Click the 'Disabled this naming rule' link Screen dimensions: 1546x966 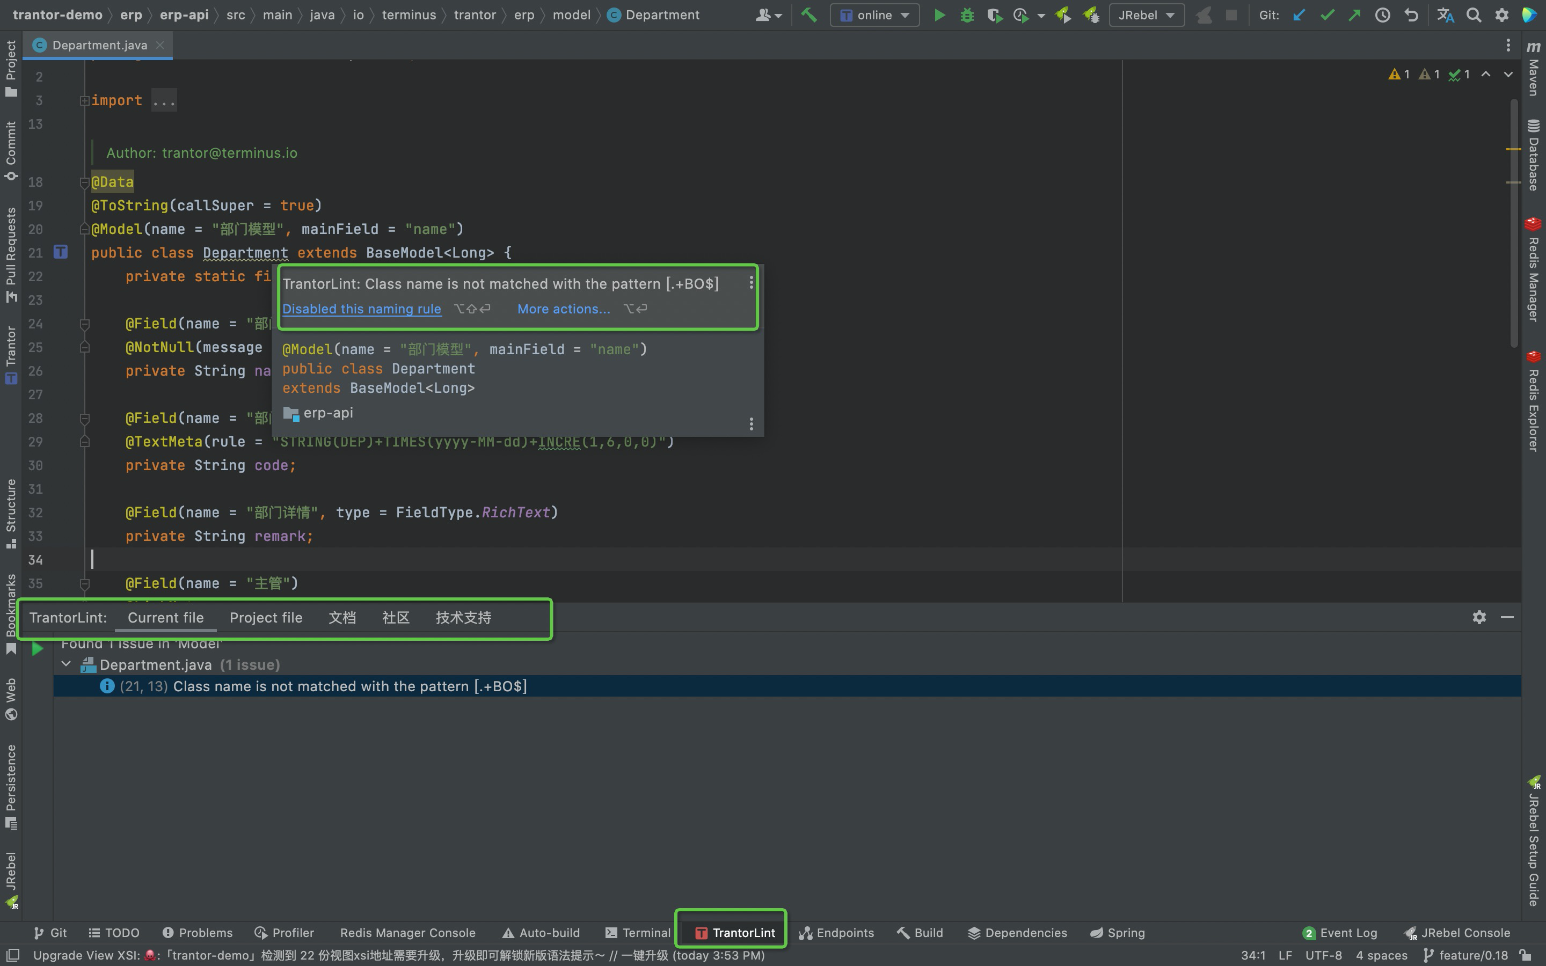click(x=362, y=309)
